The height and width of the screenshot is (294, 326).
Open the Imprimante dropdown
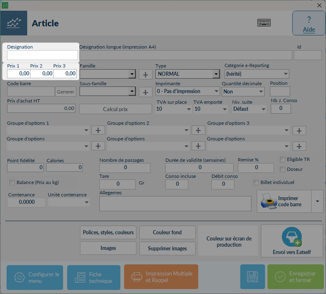click(188, 91)
